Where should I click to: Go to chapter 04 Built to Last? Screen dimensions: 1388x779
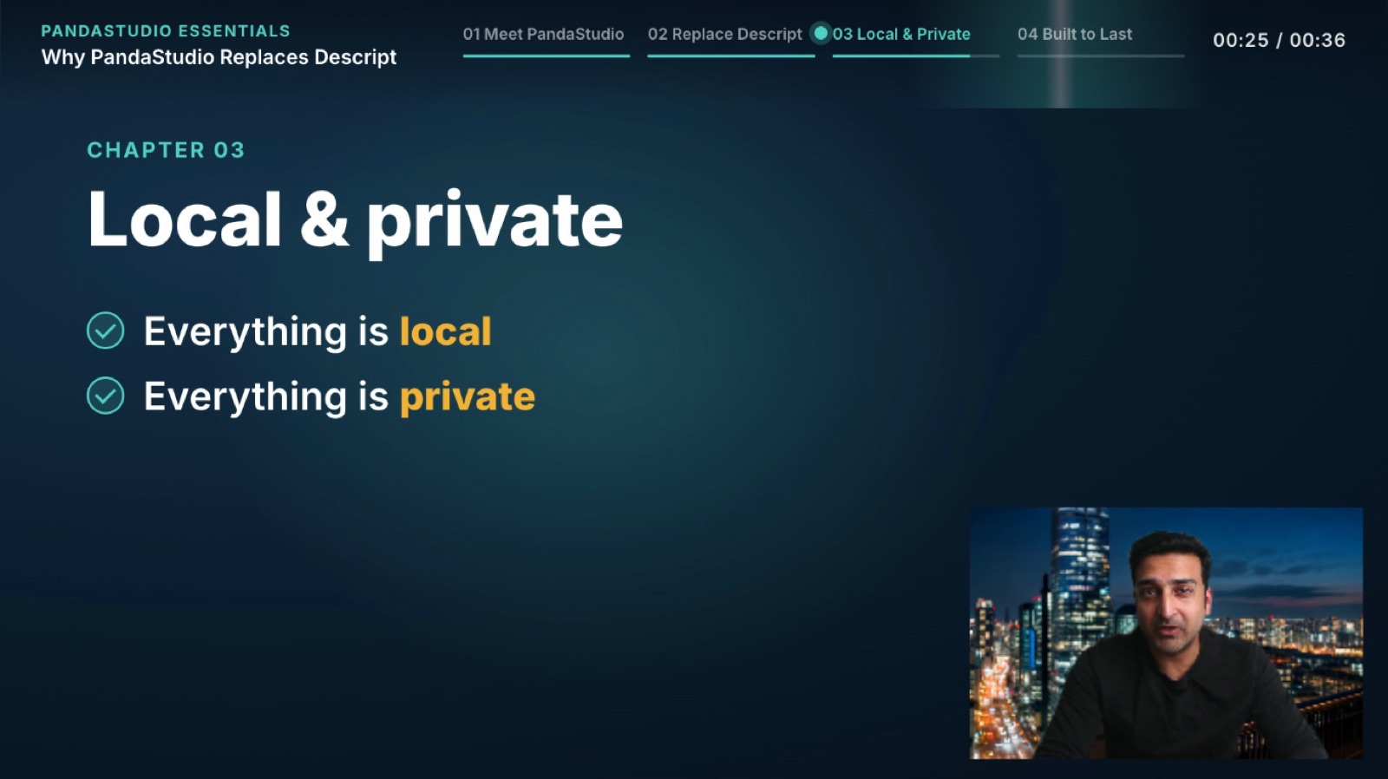tap(1075, 34)
